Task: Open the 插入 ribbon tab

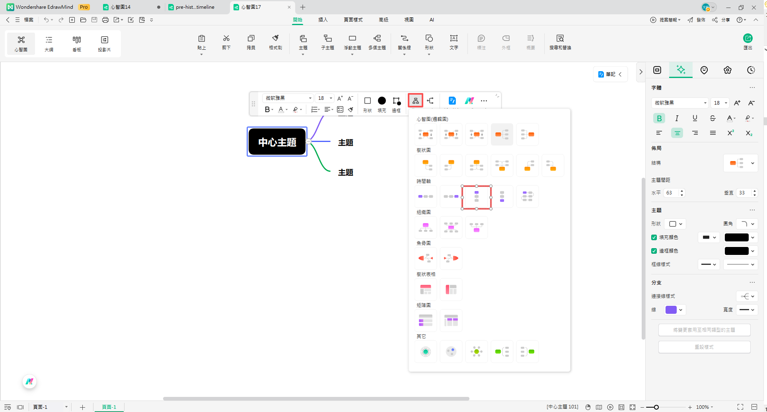Action: click(x=323, y=19)
